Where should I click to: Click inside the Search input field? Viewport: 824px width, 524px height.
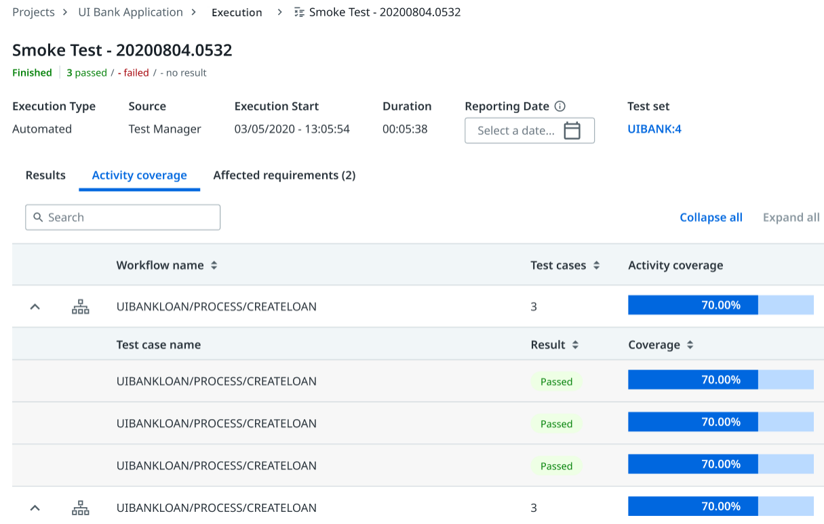tap(122, 217)
